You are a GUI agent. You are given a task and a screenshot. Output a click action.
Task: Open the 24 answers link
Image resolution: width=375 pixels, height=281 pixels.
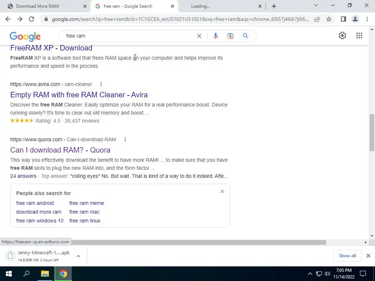[23, 176]
